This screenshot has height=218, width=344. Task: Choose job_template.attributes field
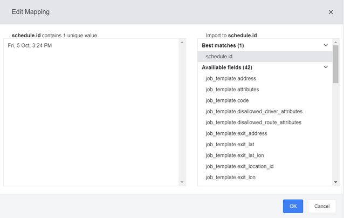pyautogui.click(x=232, y=90)
